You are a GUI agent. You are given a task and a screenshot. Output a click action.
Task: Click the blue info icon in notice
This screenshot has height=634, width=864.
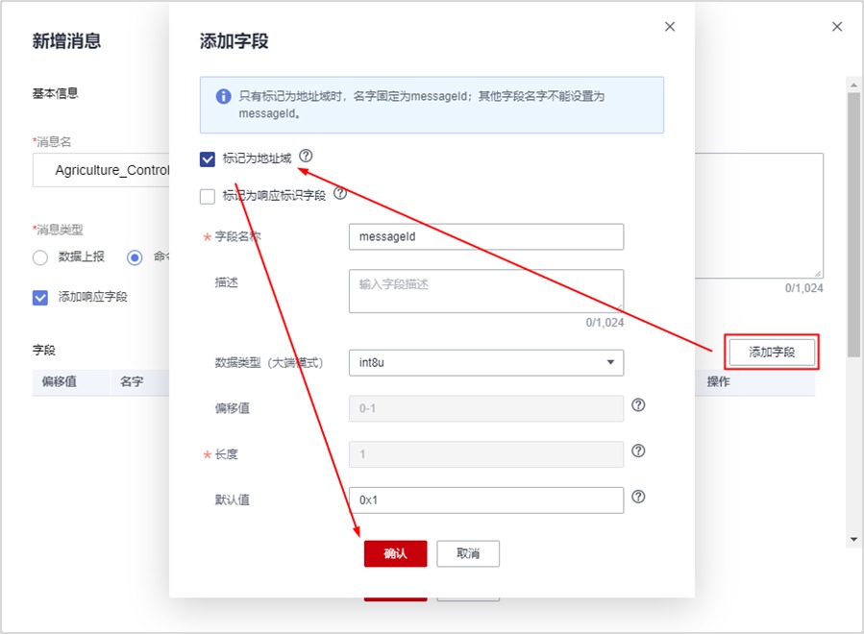[223, 96]
